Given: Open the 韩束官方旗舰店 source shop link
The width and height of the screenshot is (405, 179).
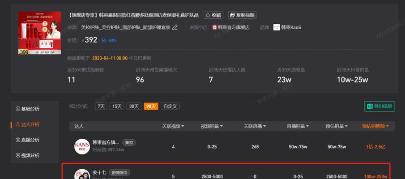Looking at the screenshot, I should (234, 27).
